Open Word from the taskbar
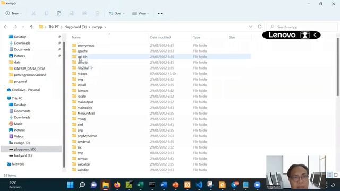This screenshot has height=191, width=340. pyautogui.click(x=164, y=185)
